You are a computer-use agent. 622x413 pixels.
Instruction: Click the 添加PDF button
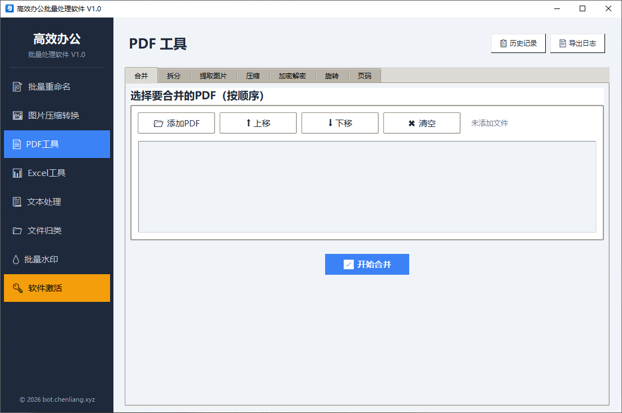point(176,123)
